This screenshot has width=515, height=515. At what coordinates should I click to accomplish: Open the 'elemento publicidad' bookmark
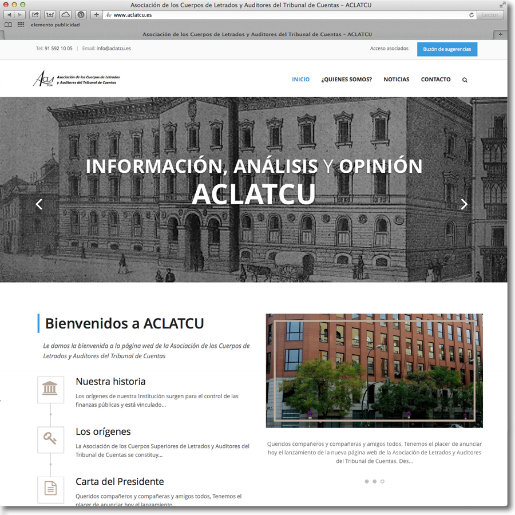coord(55,25)
